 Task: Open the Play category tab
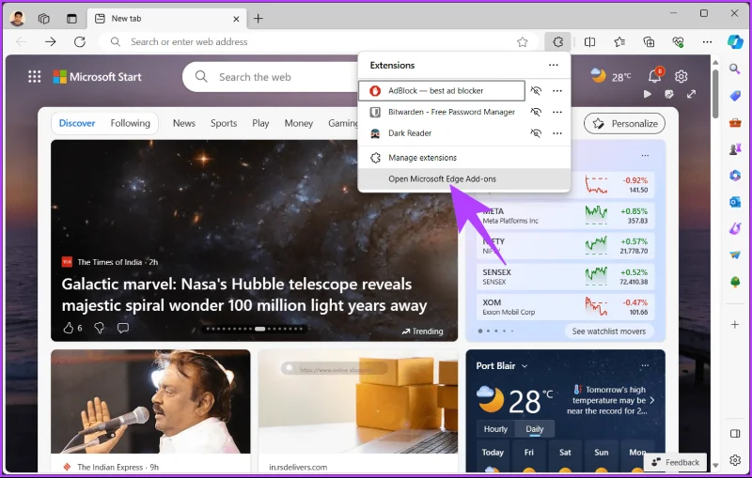[260, 123]
